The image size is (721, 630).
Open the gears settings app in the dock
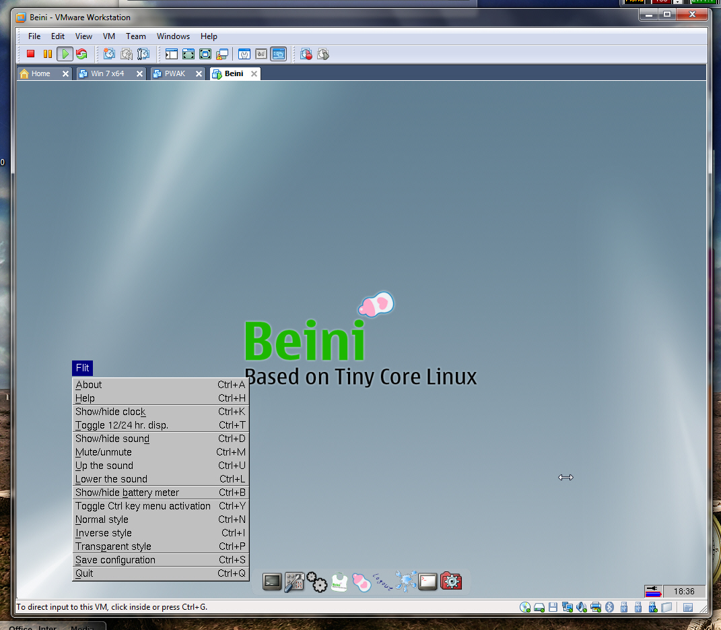coord(316,581)
